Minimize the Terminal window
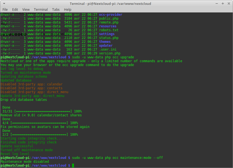This screenshot has height=168, width=233. tap(217, 4)
